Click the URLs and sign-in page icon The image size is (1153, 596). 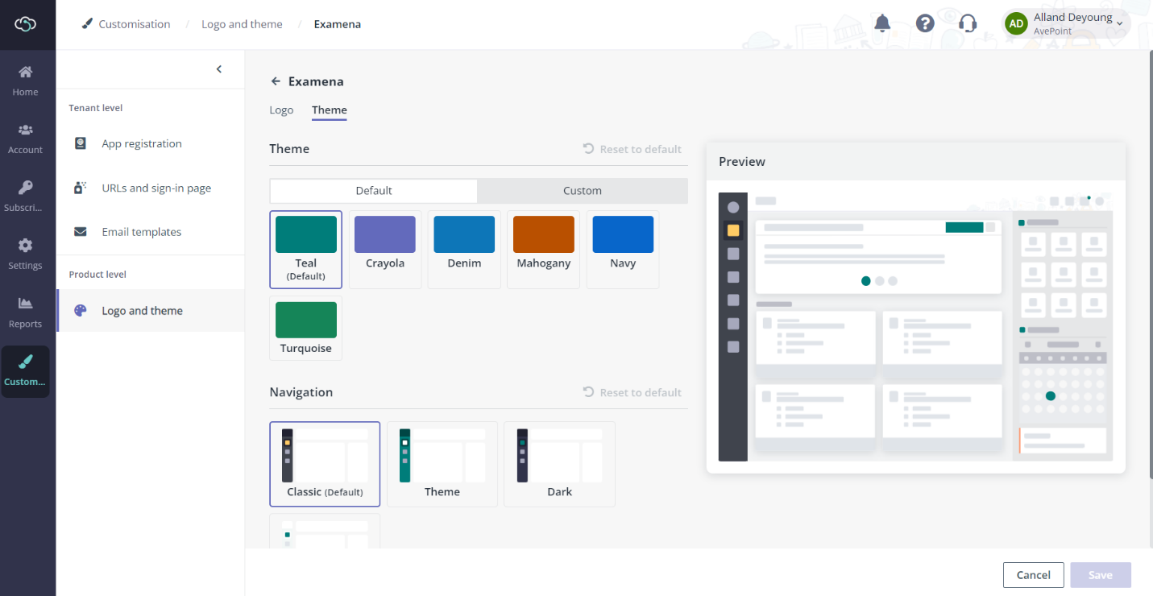pos(80,188)
